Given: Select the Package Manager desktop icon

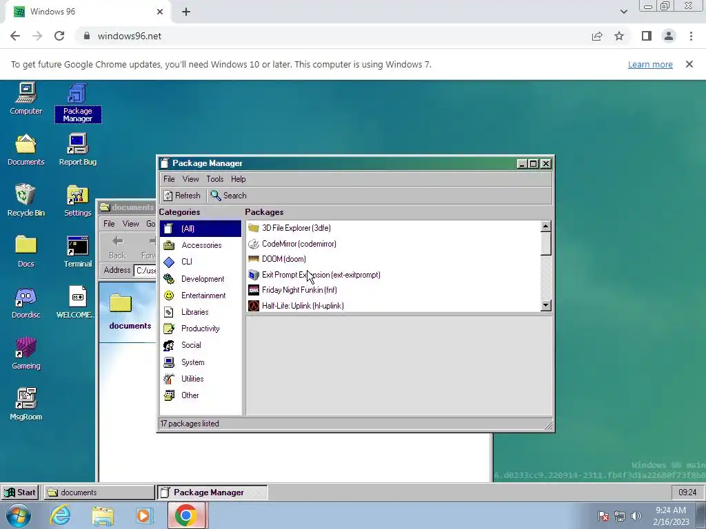Looking at the screenshot, I should coord(77,103).
